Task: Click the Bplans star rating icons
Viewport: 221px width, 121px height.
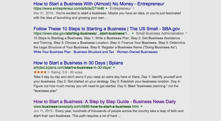Action: pyautogui.click(x=41, y=72)
